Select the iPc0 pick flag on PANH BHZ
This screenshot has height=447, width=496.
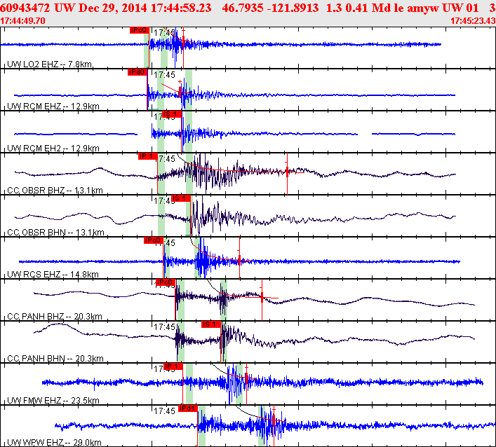(166, 282)
